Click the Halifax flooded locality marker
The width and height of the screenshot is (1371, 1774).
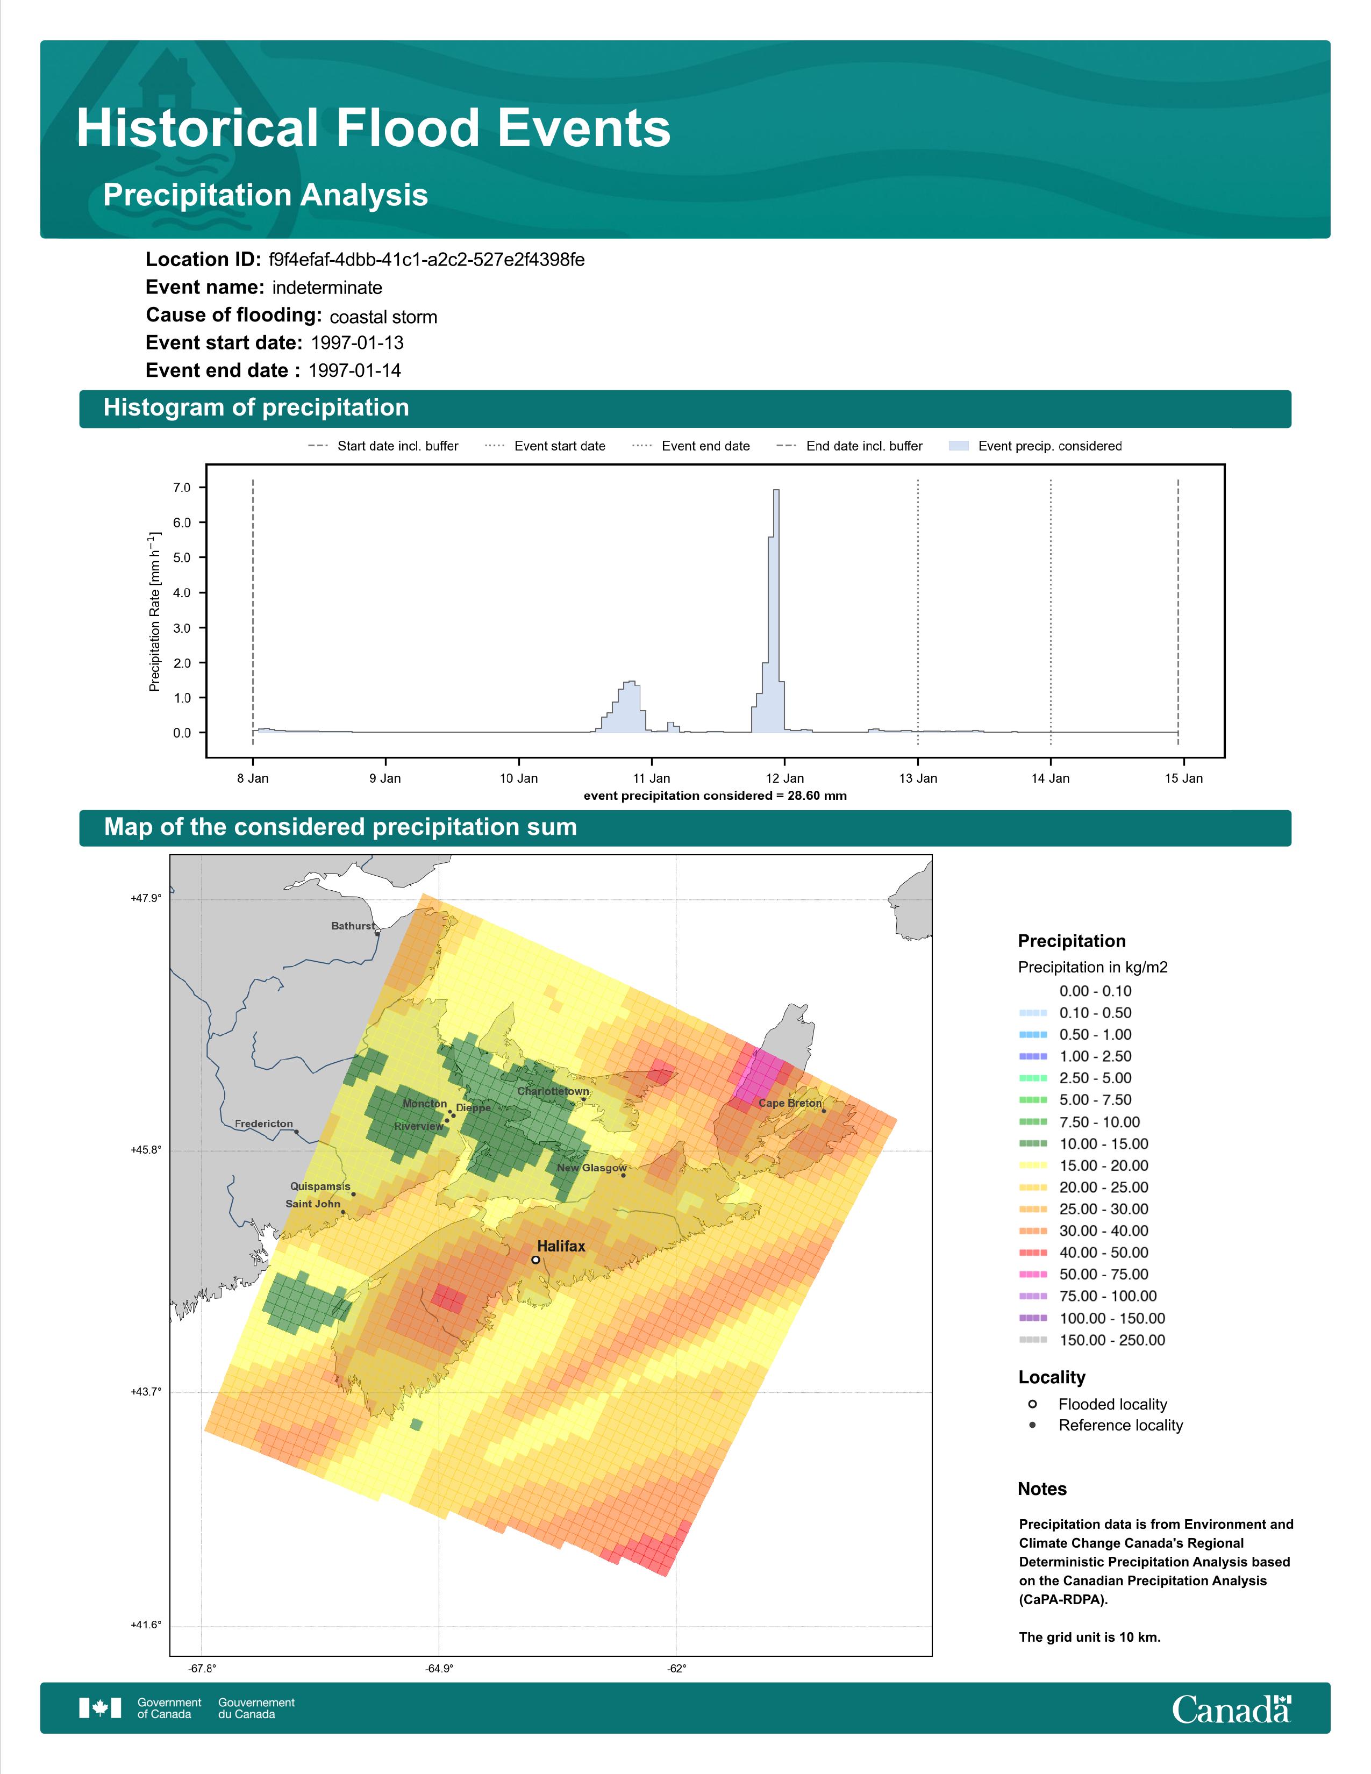[x=535, y=1260]
